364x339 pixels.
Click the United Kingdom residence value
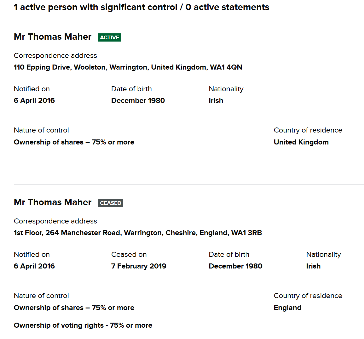(301, 142)
